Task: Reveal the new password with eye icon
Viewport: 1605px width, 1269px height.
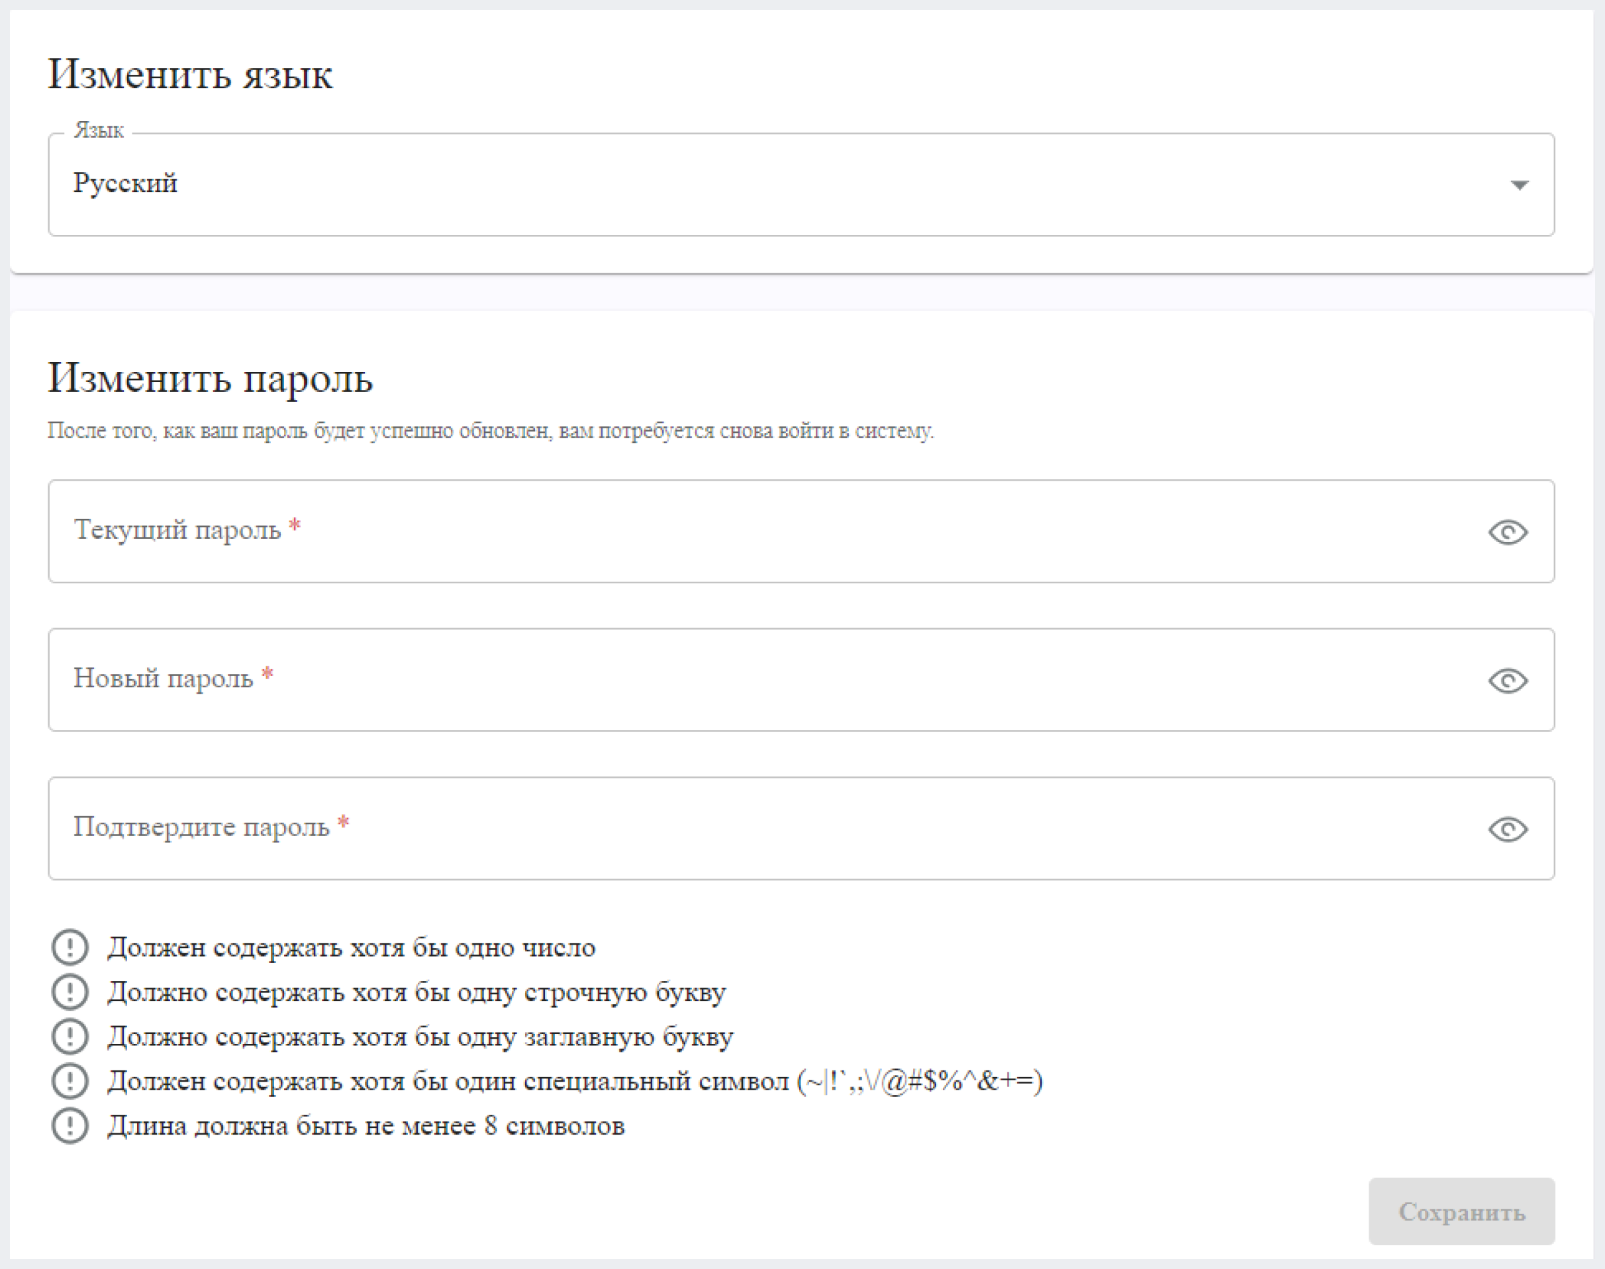Action: coord(1508,681)
